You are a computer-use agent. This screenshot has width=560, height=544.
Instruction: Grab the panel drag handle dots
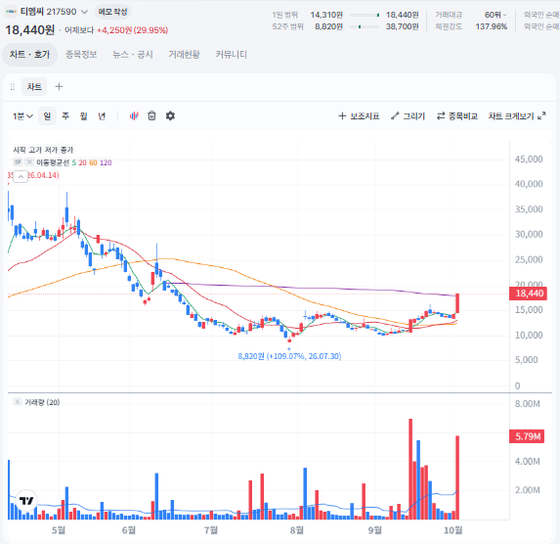click(13, 86)
